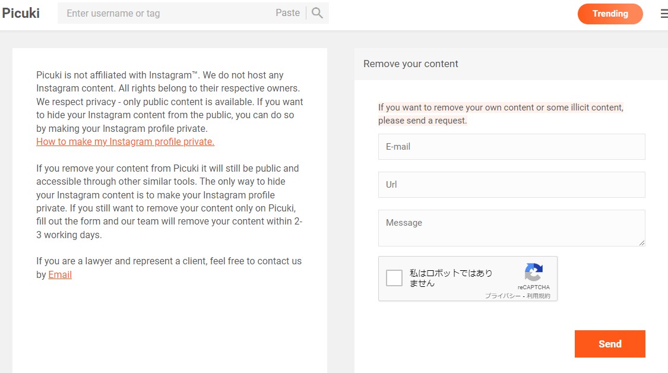Open "How to make my Instagram profile private" link
This screenshot has width=668, height=373.
tap(125, 141)
